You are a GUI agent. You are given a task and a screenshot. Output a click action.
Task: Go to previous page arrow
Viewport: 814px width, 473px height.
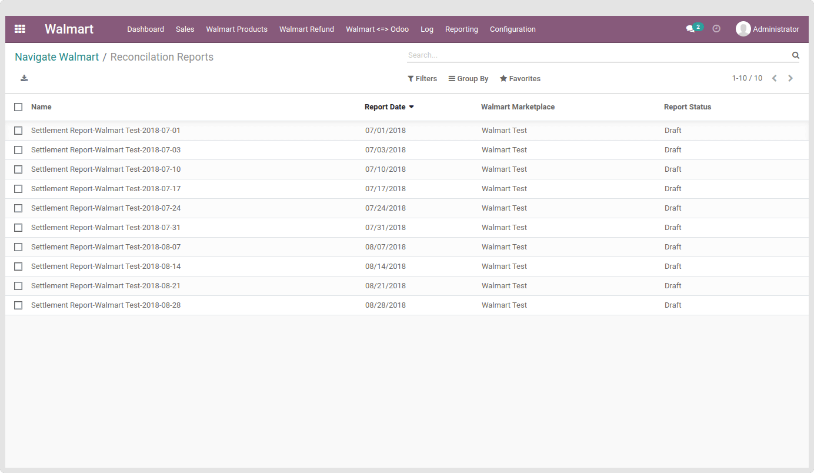pos(775,78)
